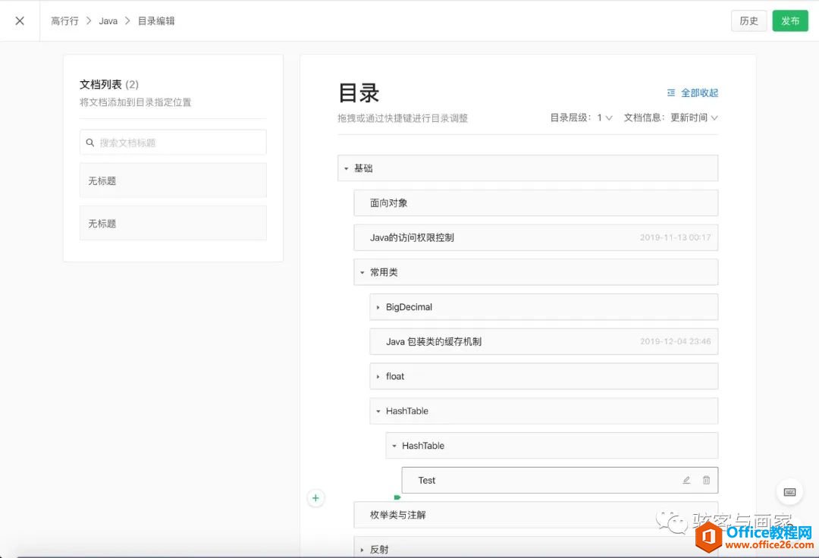Expand the 反射 node
This screenshot has height=558, width=819.
(362, 550)
